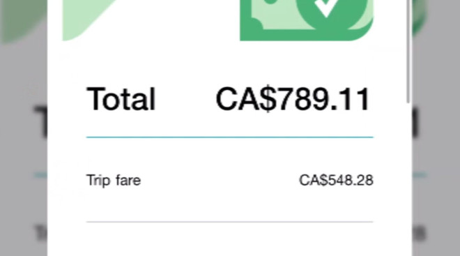Click the Trip fare label
This screenshot has height=256, width=460.
(x=114, y=180)
